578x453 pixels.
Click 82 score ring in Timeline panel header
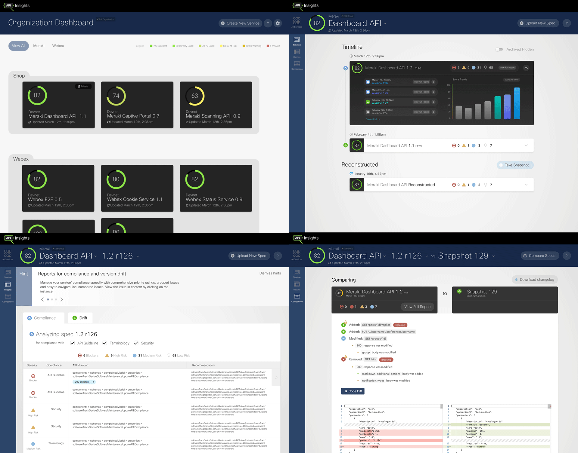pos(317,23)
